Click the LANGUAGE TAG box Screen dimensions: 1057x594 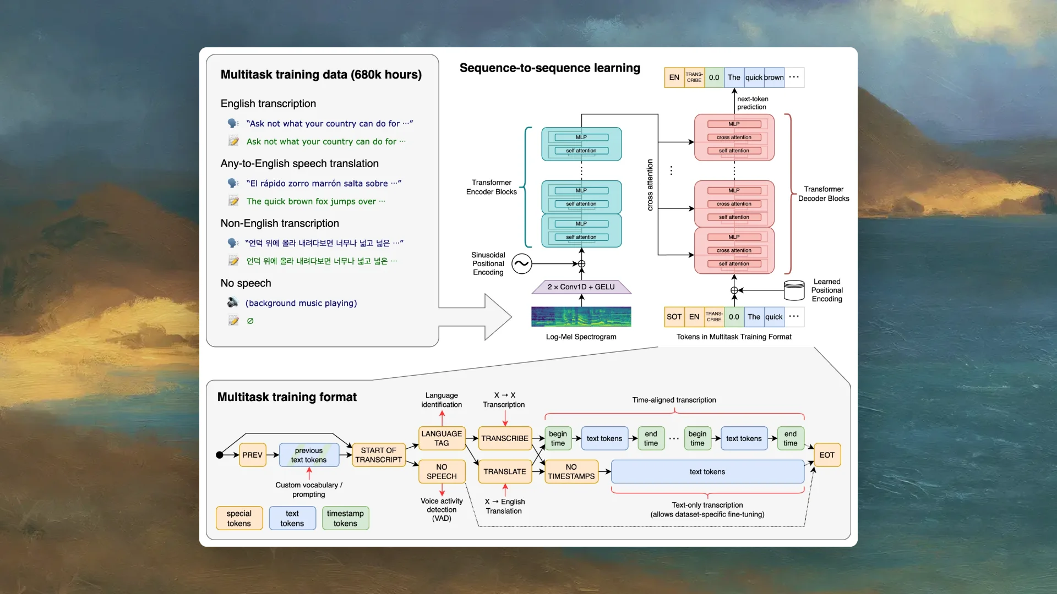click(442, 438)
